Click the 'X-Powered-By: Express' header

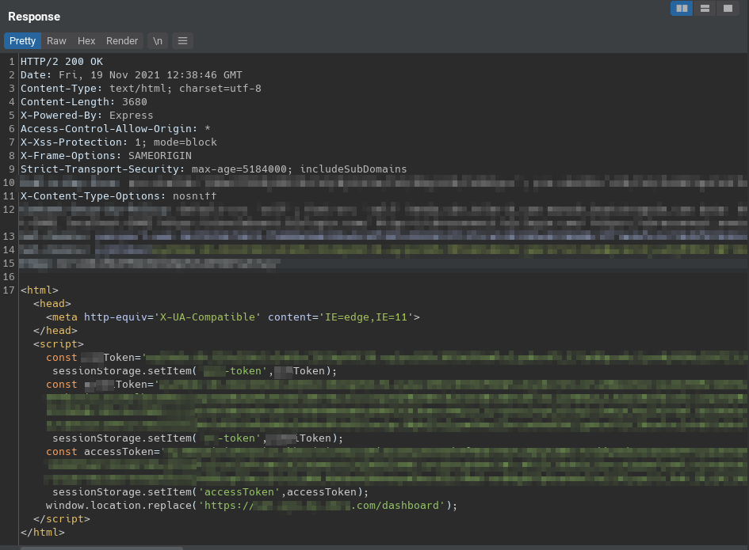87,115
